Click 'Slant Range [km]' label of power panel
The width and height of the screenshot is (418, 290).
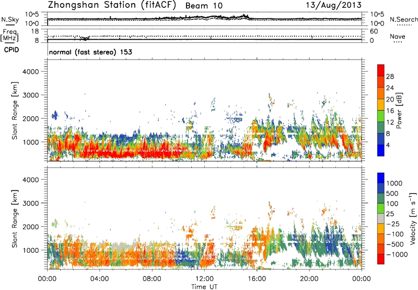[15, 110]
